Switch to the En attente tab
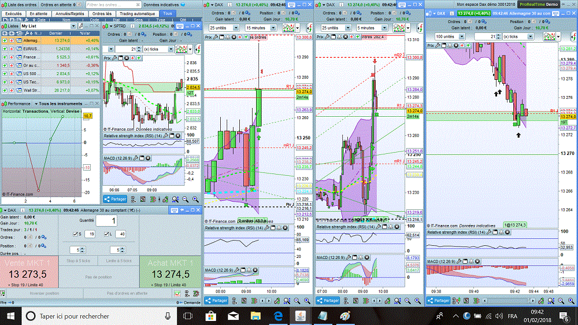The width and height of the screenshot is (578, 325). [38, 14]
